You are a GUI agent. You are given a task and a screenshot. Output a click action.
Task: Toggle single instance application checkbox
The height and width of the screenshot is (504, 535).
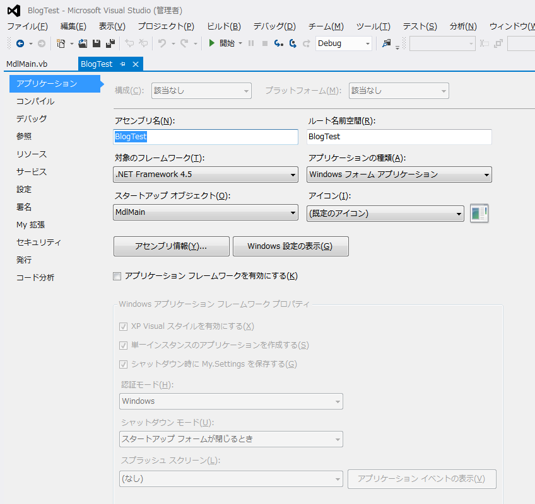point(123,345)
